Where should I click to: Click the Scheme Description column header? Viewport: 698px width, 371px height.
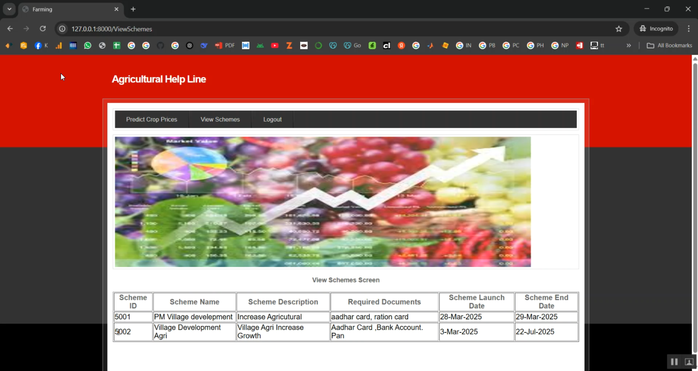(x=283, y=302)
